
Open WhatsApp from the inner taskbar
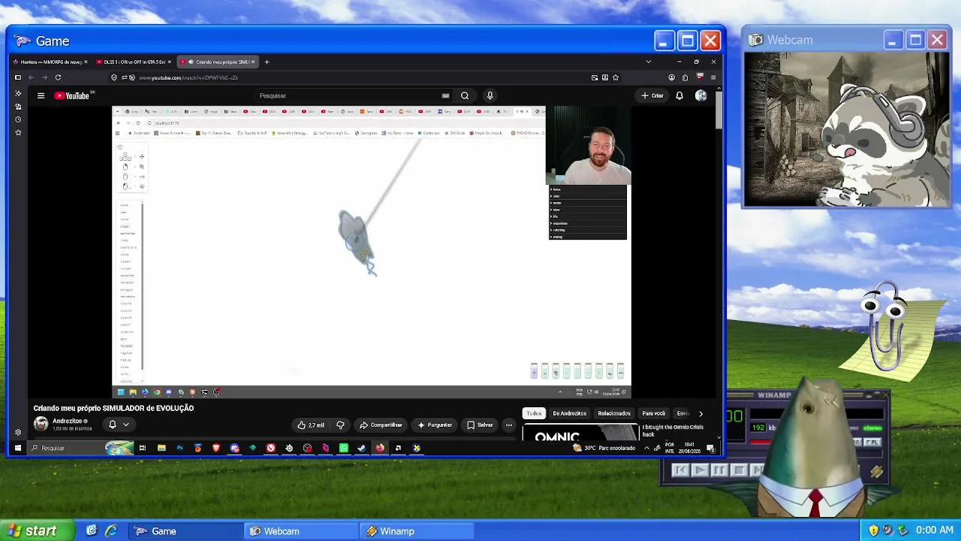click(343, 448)
